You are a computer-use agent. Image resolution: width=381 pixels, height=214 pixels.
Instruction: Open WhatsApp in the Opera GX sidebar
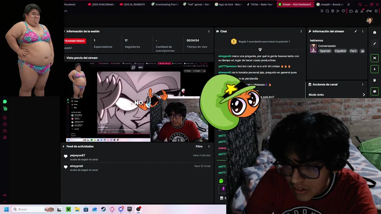5,102
